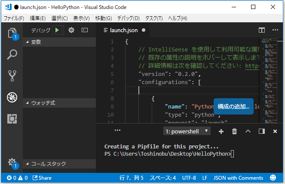This screenshot has height=184, width=285.
Task: Click the editor minimap
Action: click(270, 80)
